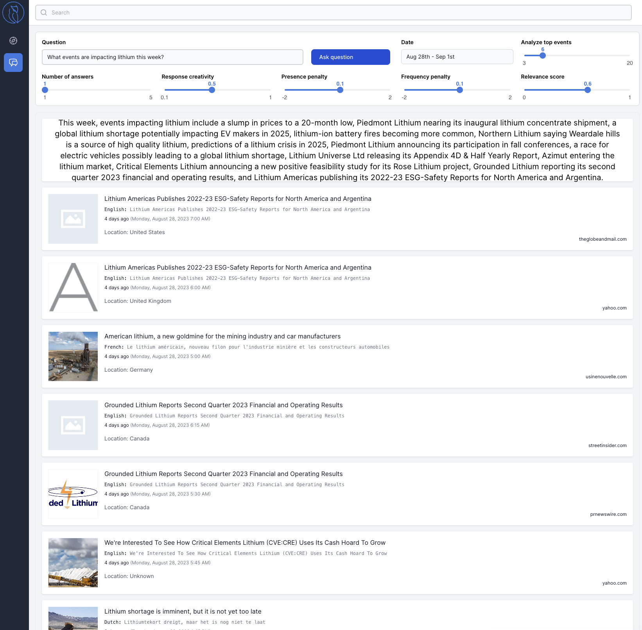642x630 pixels.
Task: Click the French original headline text
Action: pos(258,347)
